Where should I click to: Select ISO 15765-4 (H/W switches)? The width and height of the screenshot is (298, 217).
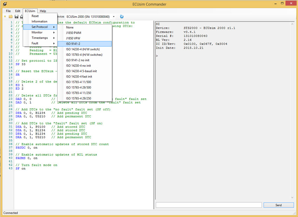coord(84,55)
